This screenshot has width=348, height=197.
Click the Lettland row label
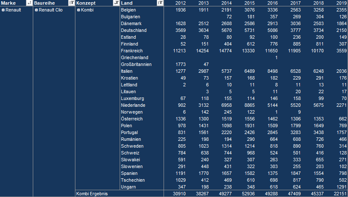coord(129,85)
